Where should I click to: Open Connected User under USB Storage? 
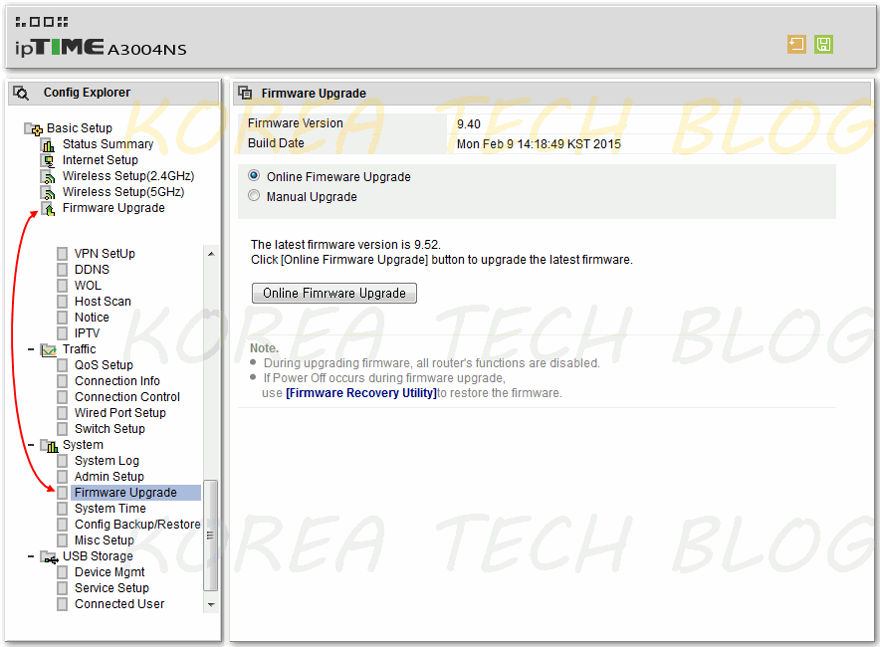point(119,604)
